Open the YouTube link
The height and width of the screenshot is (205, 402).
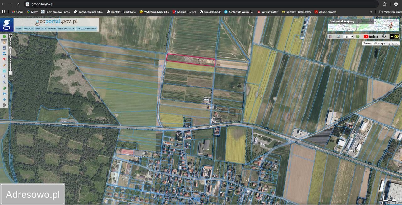tap(371, 36)
